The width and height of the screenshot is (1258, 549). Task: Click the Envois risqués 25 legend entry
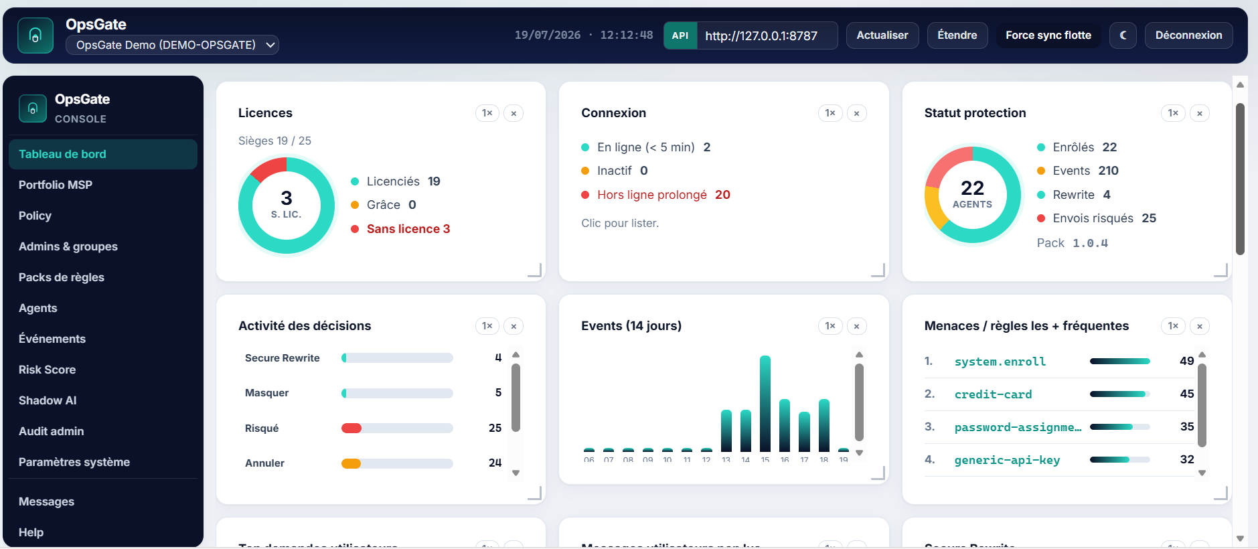tap(1097, 218)
